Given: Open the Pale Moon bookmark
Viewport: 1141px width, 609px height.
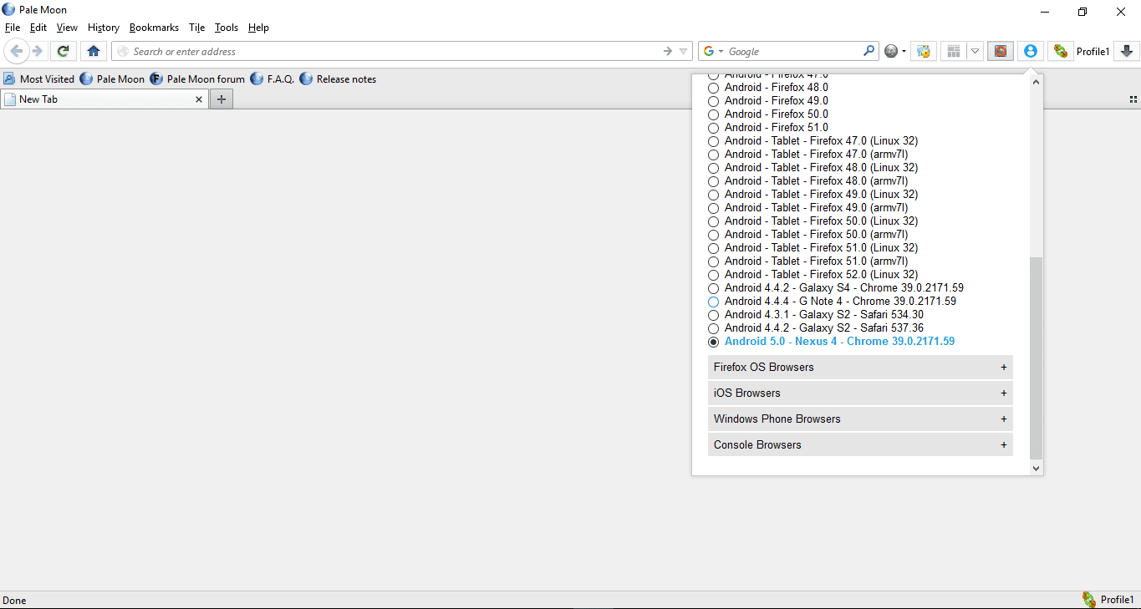Looking at the screenshot, I should [113, 79].
